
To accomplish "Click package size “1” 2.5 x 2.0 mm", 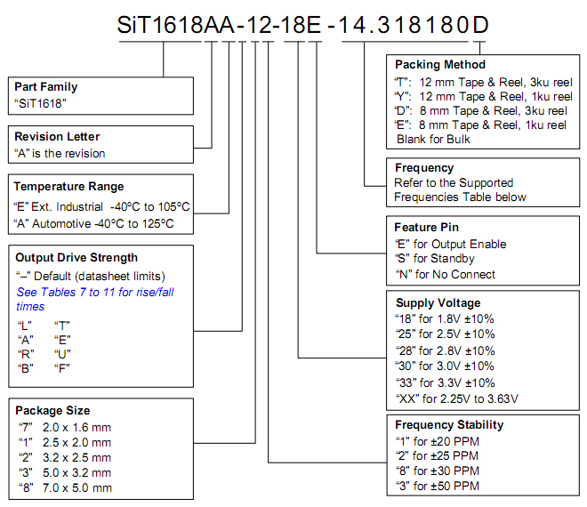I will (x=65, y=442).
